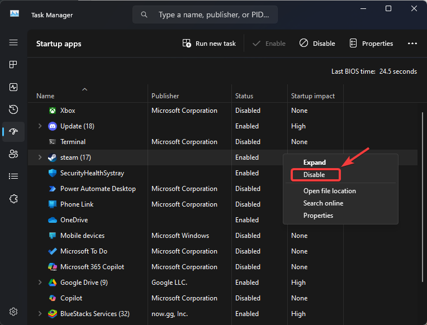Go to Processes page in sidebar
This screenshot has width=427, height=325.
pos(13,65)
